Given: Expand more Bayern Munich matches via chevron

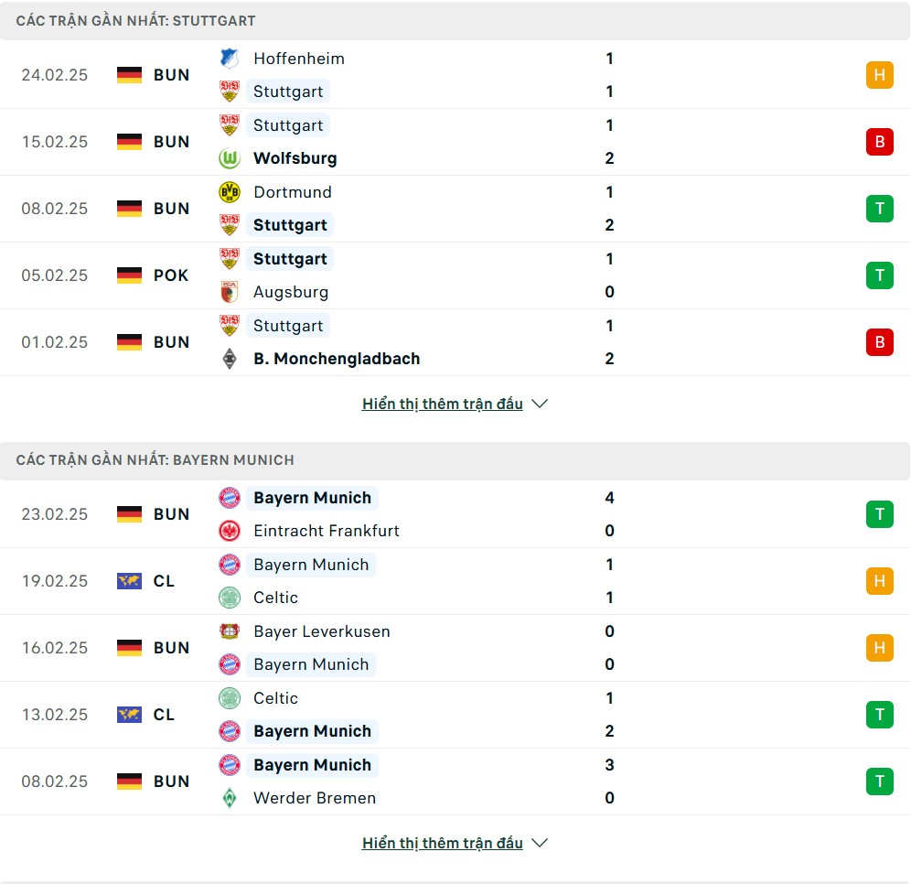Looking at the screenshot, I should (540, 843).
